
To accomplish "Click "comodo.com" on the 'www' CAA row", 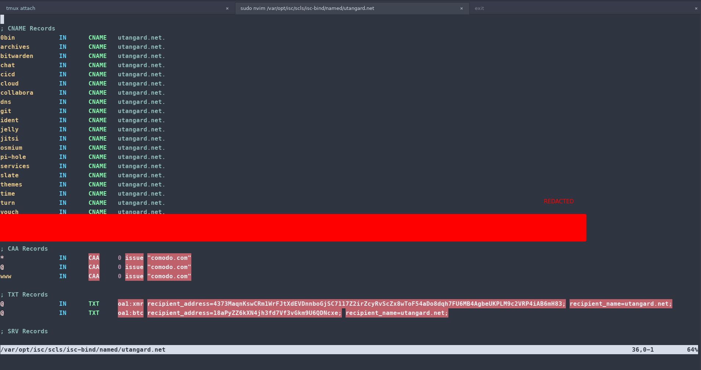I will pos(169,276).
